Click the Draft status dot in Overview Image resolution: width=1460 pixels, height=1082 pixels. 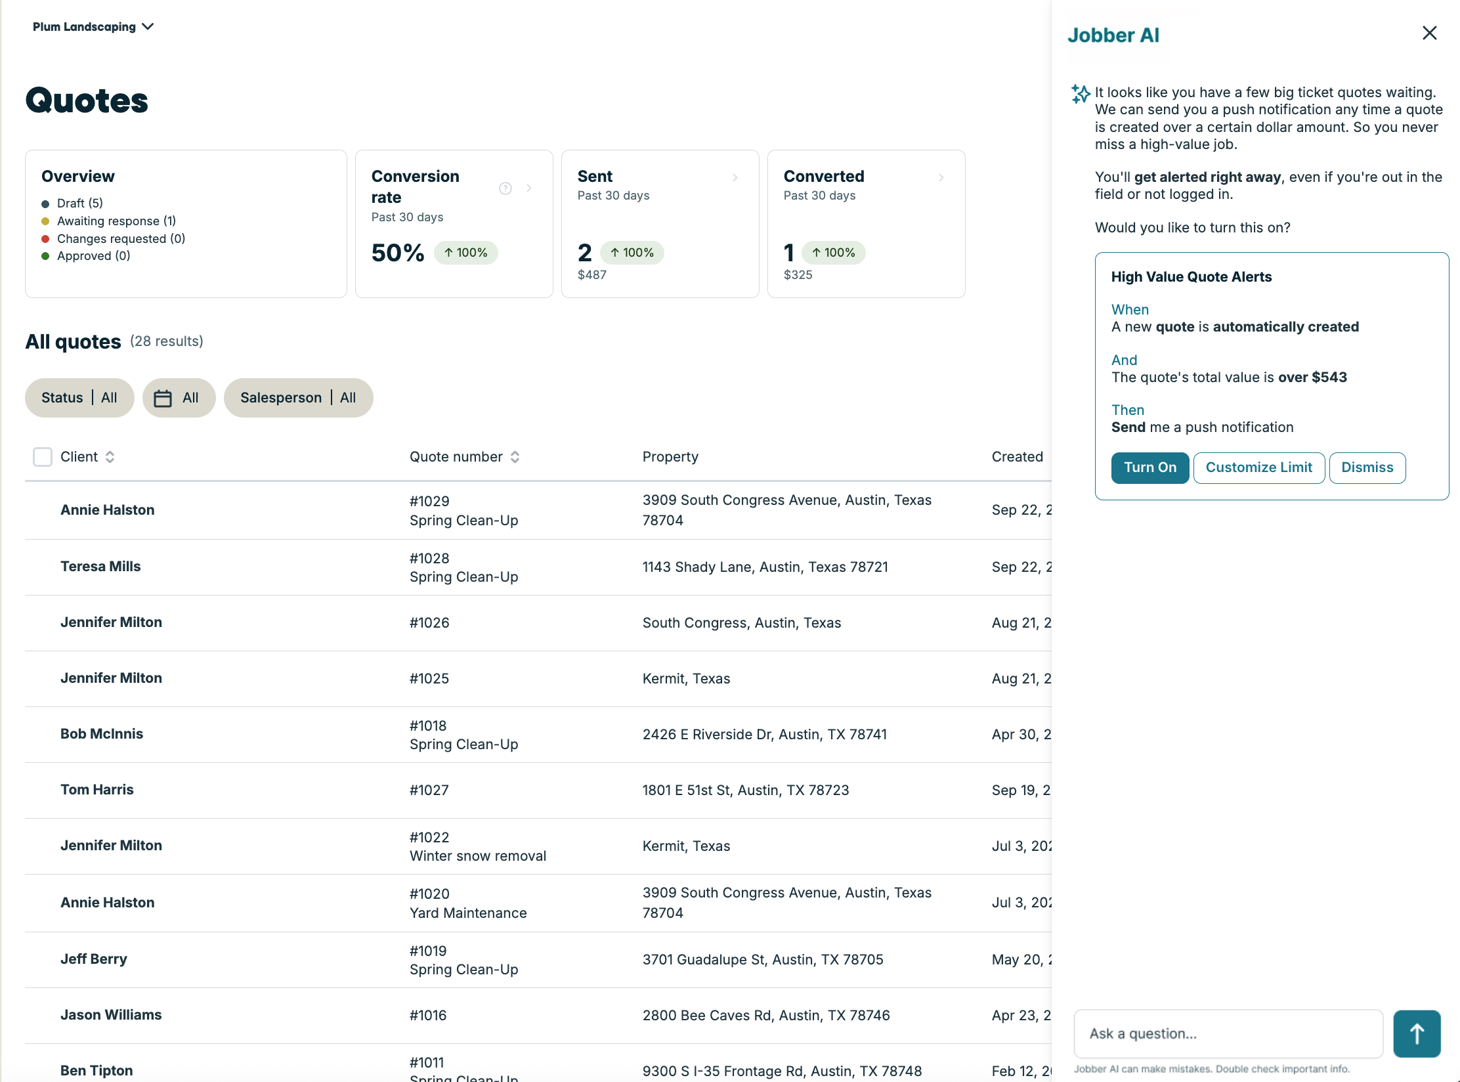[x=45, y=204]
